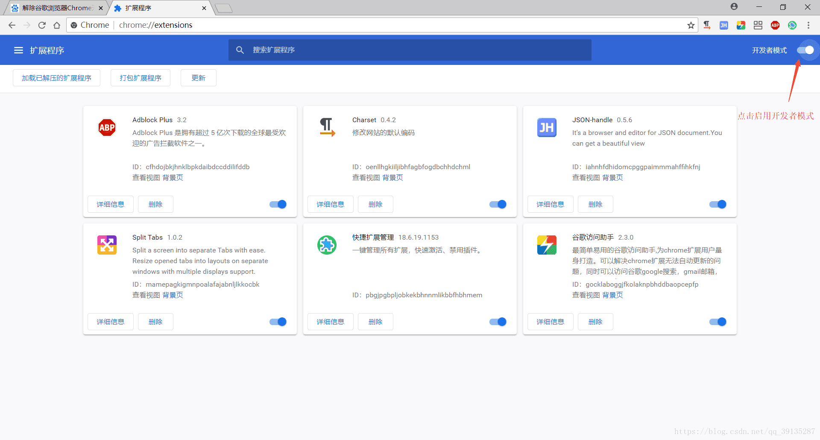Open Adblock Plus 背景页 link
The height and width of the screenshot is (440, 820).
[x=173, y=178]
